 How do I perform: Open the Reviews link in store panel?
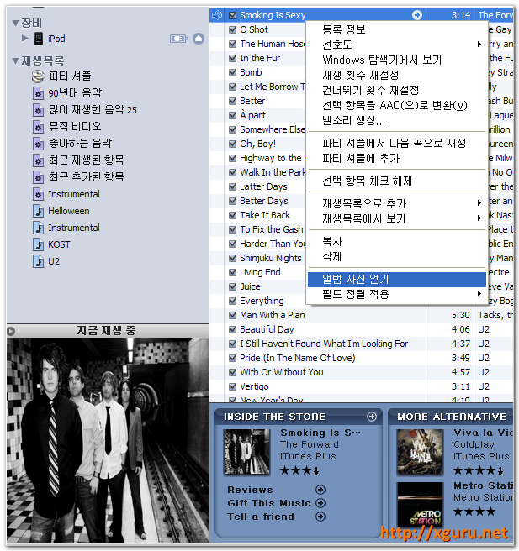click(250, 490)
